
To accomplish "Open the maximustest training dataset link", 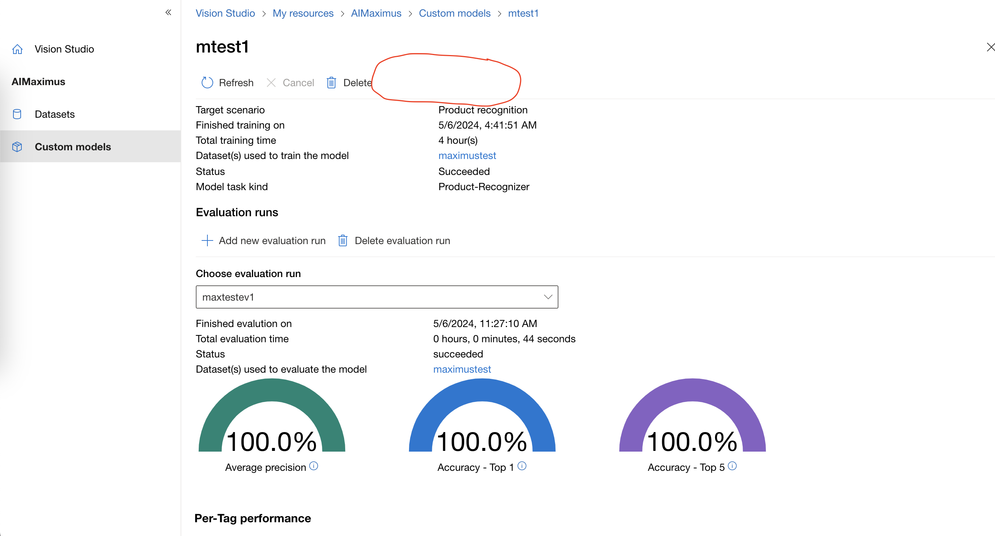I will pyautogui.click(x=467, y=155).
